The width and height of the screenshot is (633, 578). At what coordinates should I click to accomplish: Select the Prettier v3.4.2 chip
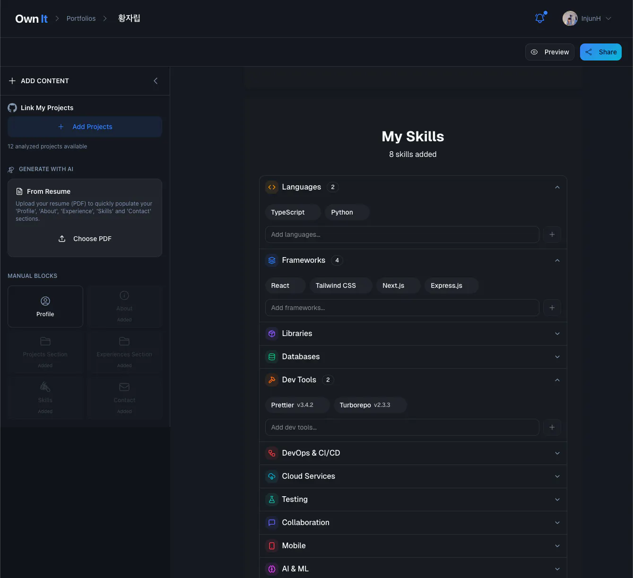[297, 405]
